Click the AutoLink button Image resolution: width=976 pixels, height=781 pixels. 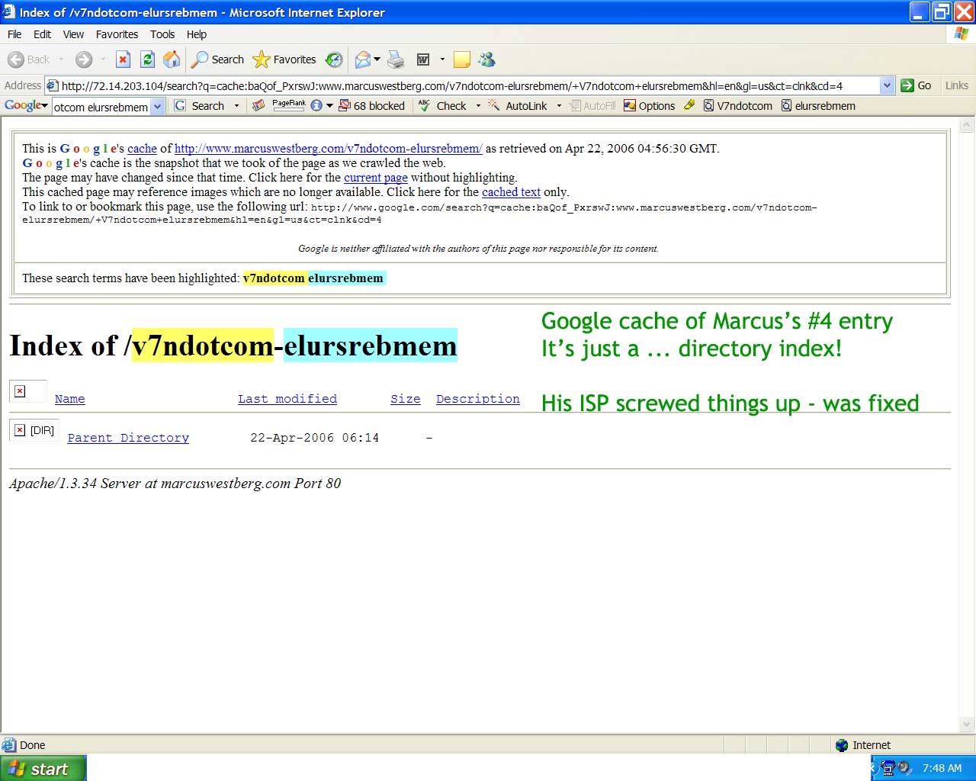click(518, 106)
